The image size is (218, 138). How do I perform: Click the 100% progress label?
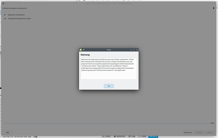[212, 123]
